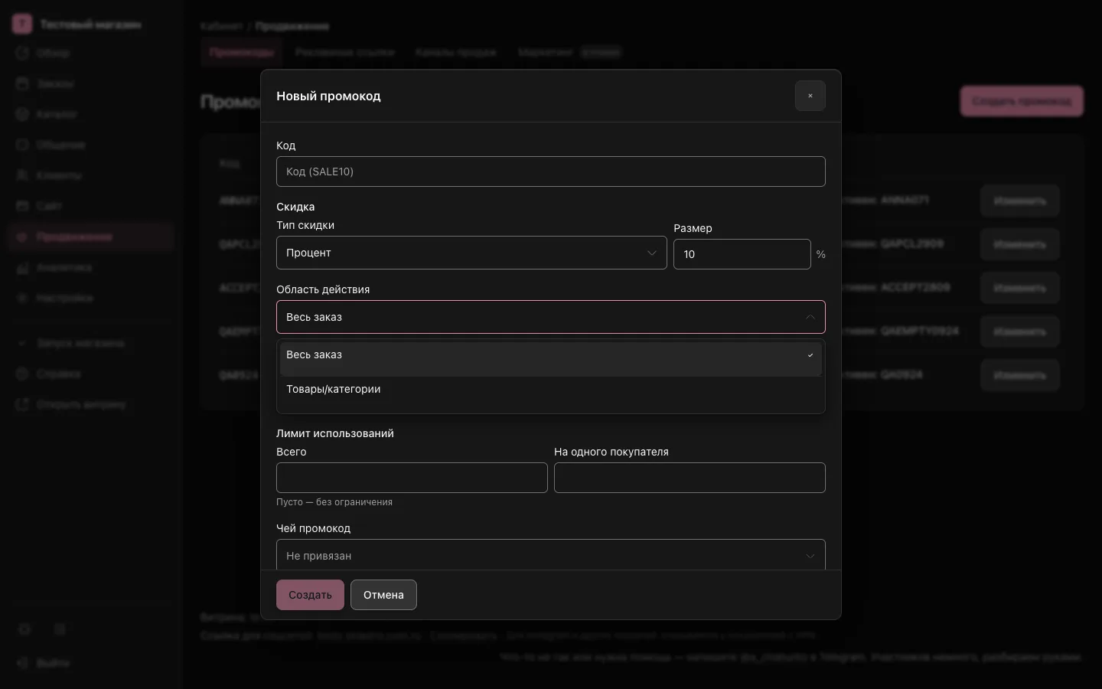Viewport: 1102px width, 689px height.
Task: Click the Создать промокод background button
Action: click(x=1022, y=101)
